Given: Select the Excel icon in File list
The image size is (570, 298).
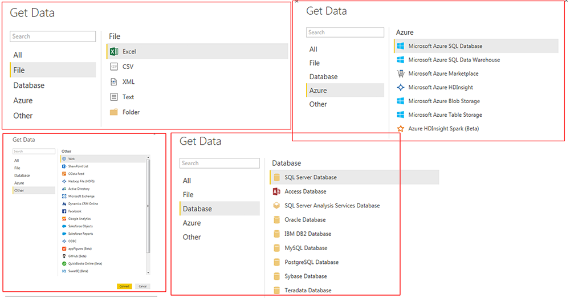Looking at the screenshot, I should tap(114, 52).
